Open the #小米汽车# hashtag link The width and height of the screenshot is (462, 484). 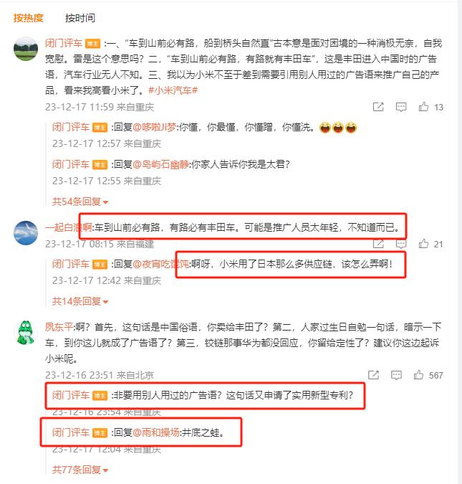pyautogui.click(x=173, y=90)
